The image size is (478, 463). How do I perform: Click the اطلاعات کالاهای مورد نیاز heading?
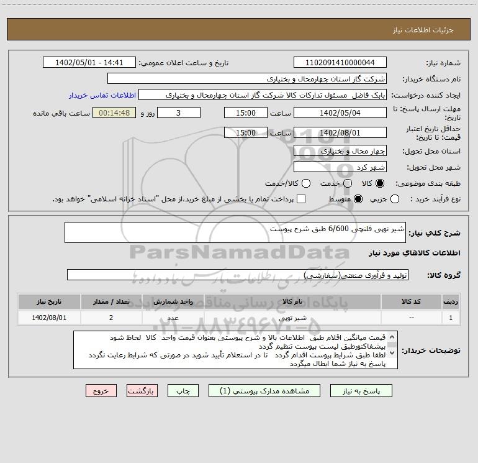[414, 253]
